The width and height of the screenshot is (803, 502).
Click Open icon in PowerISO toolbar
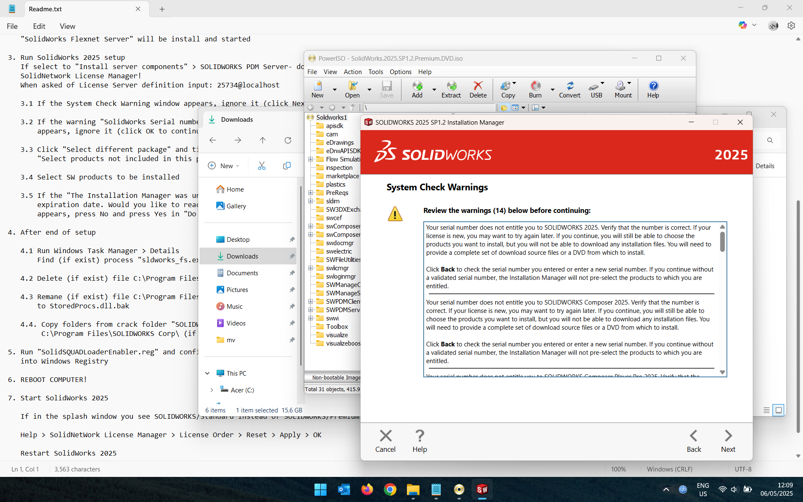352,90
